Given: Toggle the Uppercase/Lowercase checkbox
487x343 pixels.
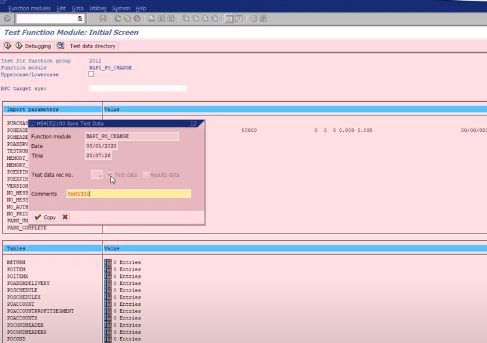Looking at the screenshot, I should coord(91,74).
